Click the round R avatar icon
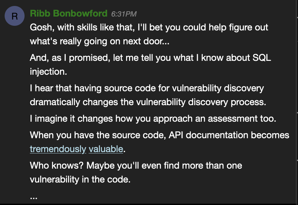The image size is (298, 205). pyautogui.click(x=15, y=16)
